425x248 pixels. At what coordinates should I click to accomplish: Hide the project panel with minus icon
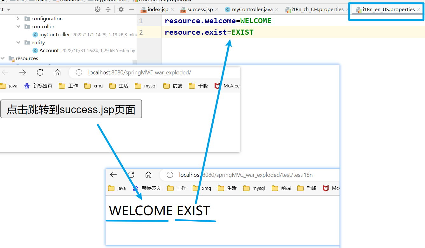click(132, 10)
